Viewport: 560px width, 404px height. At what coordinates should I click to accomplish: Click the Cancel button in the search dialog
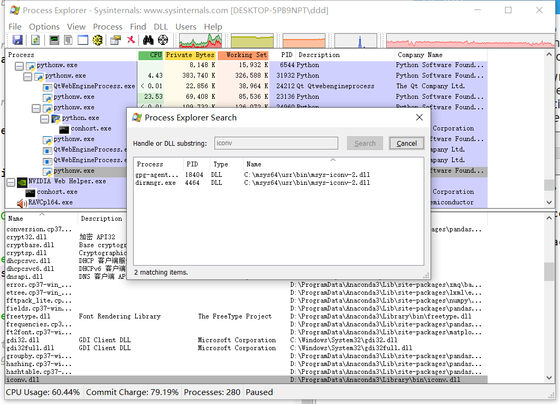[x=406, y=143]
